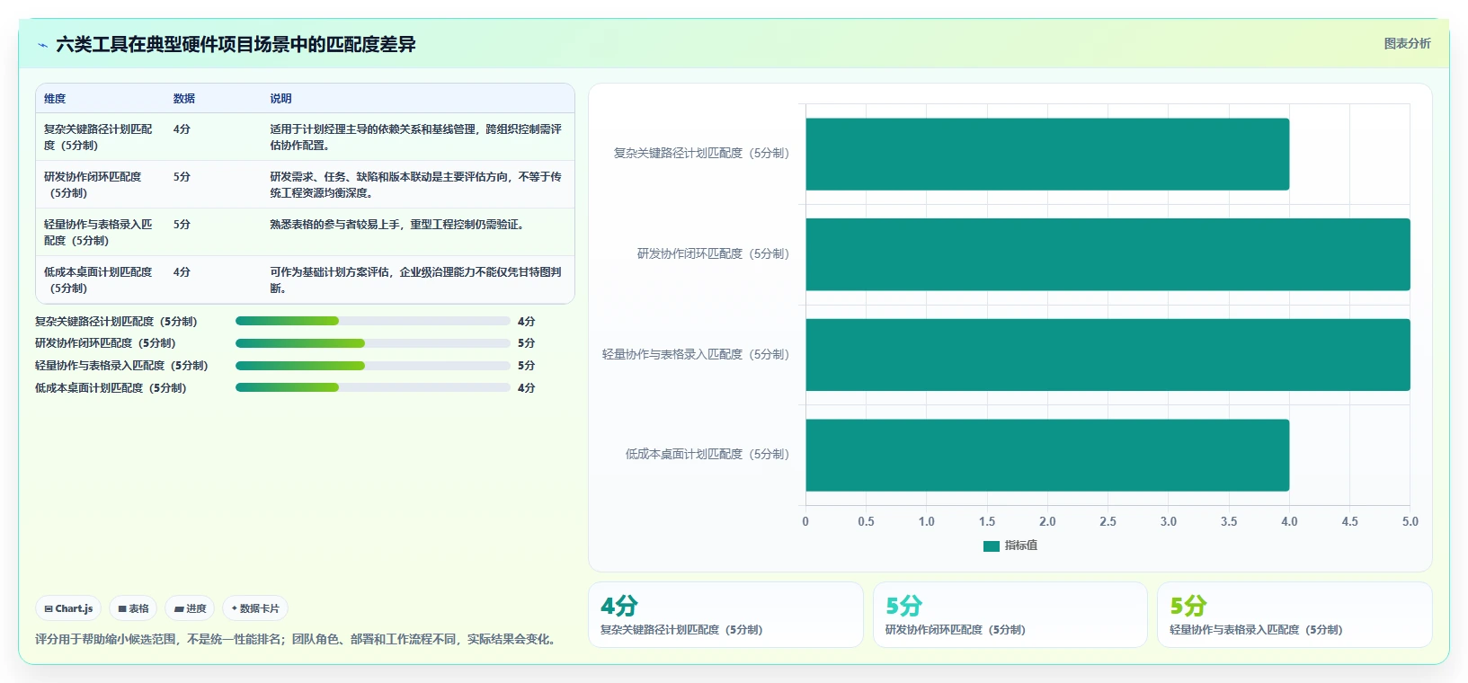The width and height of the screenshot is (1468, 683).
Task: Click chart axis label 复杂关键路径计划匹配度
Action: (701, 154)
